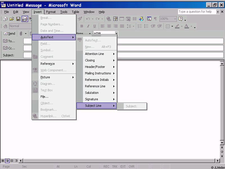Toggle Bold formatting
Viewport: 225px width, 169px height.
(82, 26)
